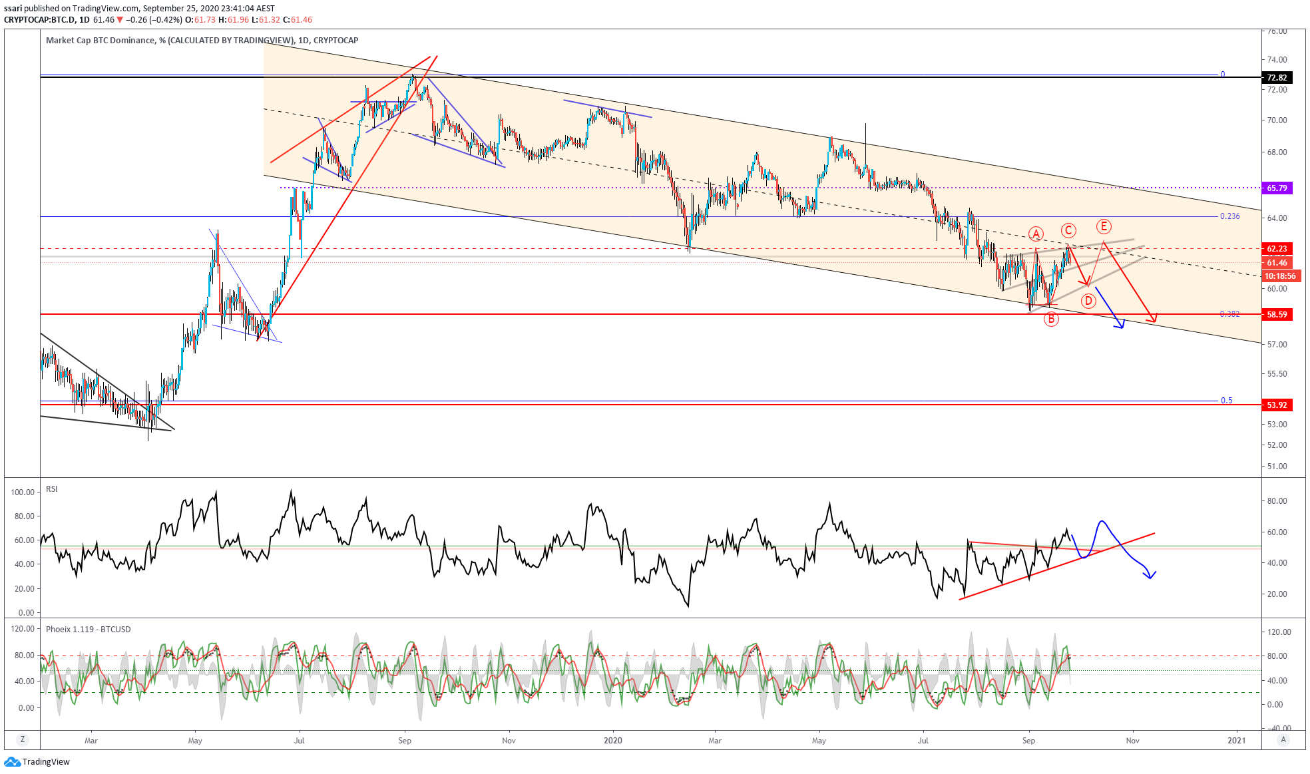The image size is (1310, 774).
Task: Open the TradingView text link at bottom
Action: (46, 761)
